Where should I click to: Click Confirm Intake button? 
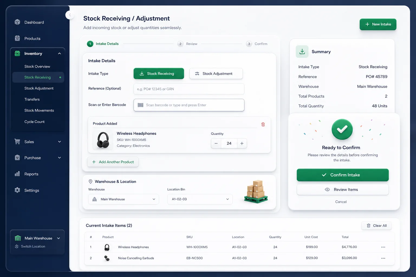(x=343, y=175)
